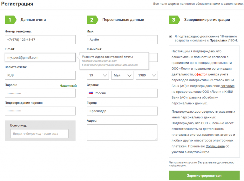Screen dimensions: 244x181
Task: Follow the red офертой link
Action: pos(201,74)
